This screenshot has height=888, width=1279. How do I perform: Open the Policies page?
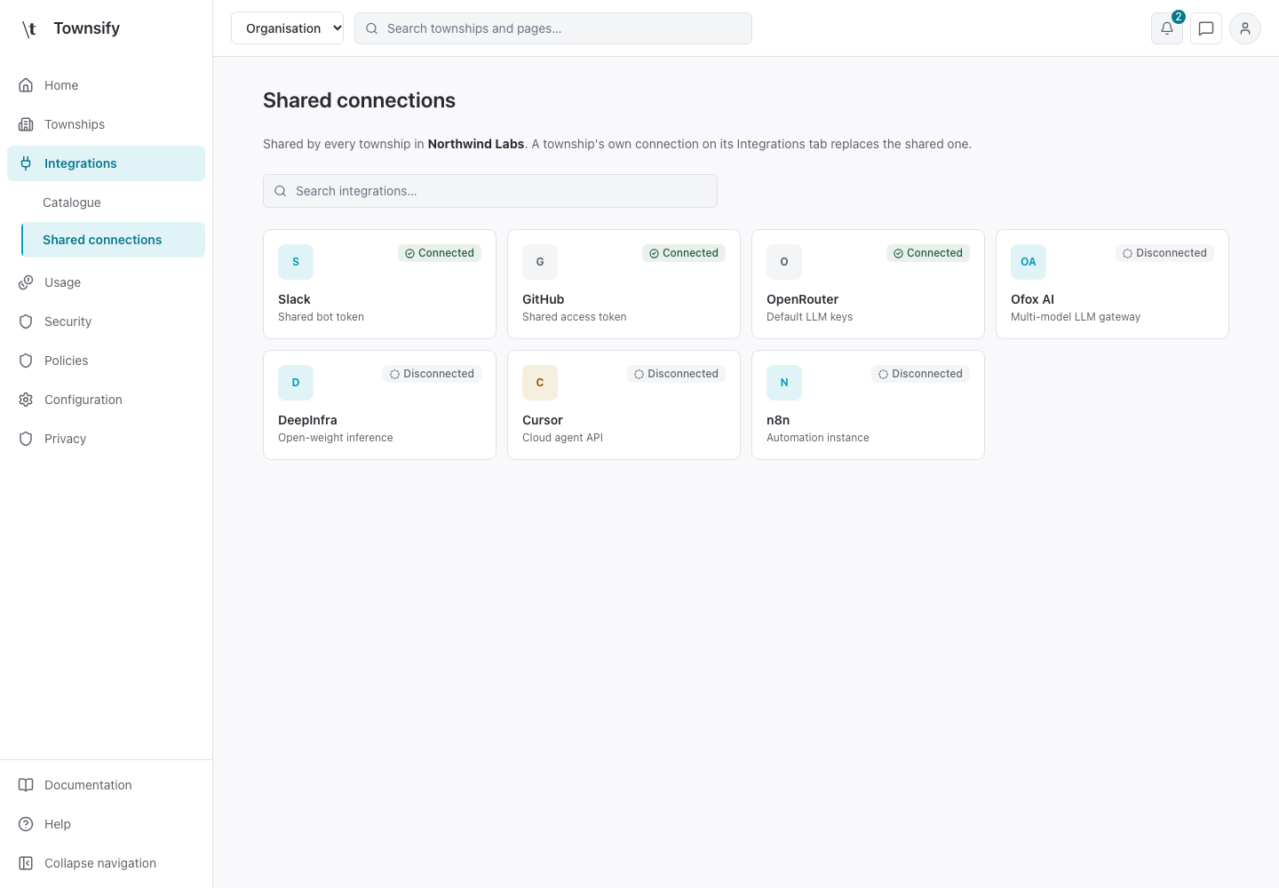point(106,361)
